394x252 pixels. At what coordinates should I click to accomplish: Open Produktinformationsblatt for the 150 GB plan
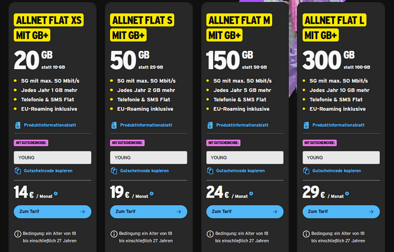242,125
